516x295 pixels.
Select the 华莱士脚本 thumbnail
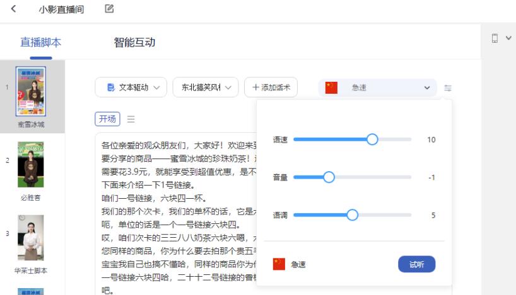point(31,238)
